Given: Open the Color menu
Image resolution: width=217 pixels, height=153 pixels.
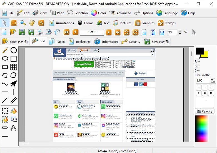Looking at the screenshot, I should pyautogui.click(x=99, y=13).
